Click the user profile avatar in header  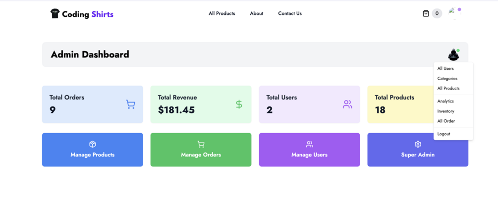[453, 12]
